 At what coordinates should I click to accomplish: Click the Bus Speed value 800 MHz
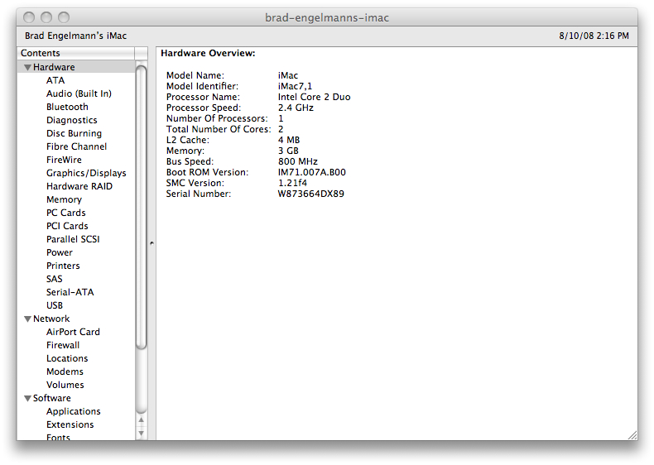pos(298,162)
